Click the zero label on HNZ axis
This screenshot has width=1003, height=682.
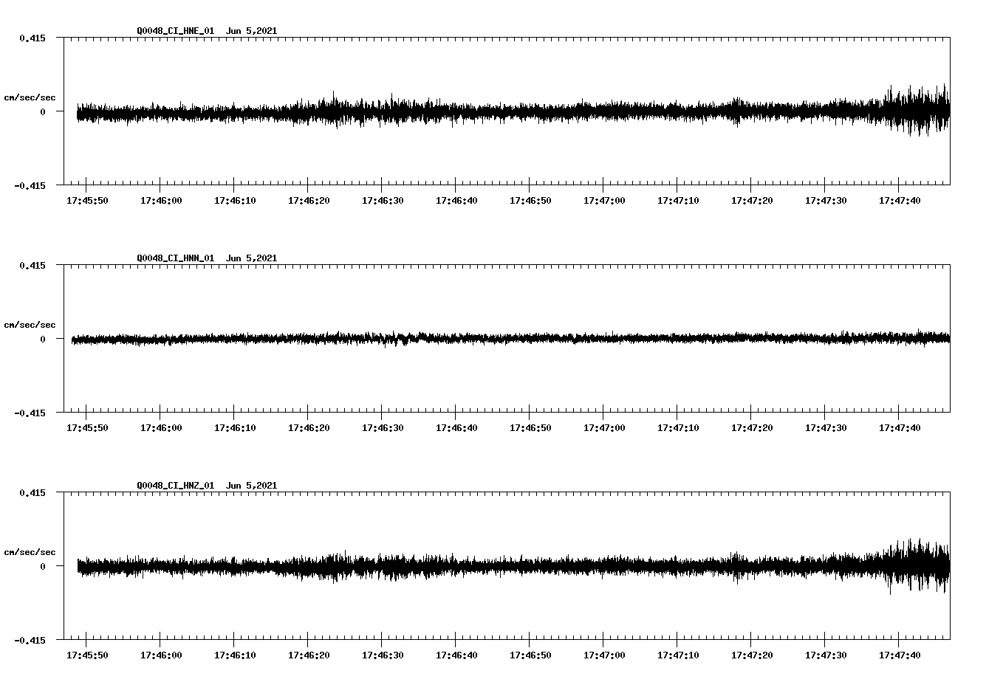pyautogui.click(x=43, y=566)
